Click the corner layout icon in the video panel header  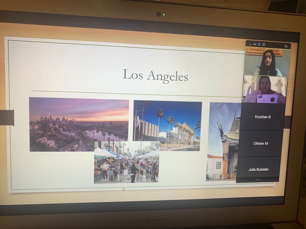tap(286, 45)
